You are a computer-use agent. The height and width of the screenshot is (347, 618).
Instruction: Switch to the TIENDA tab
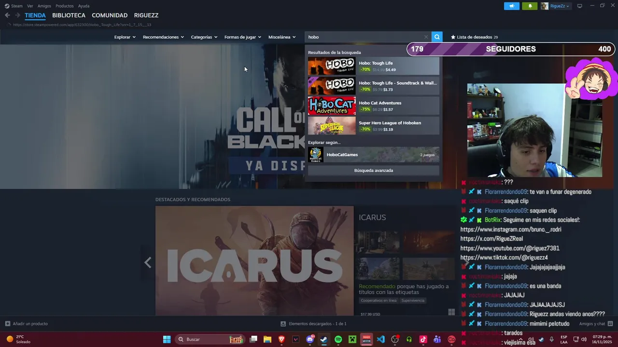pos(35,15)
